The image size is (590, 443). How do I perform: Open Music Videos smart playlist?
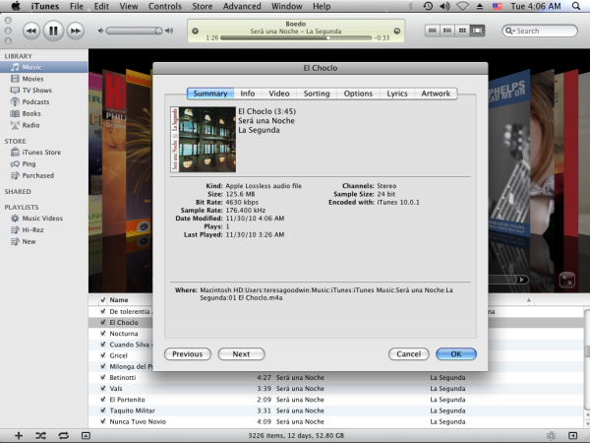[x=44, y=219]
